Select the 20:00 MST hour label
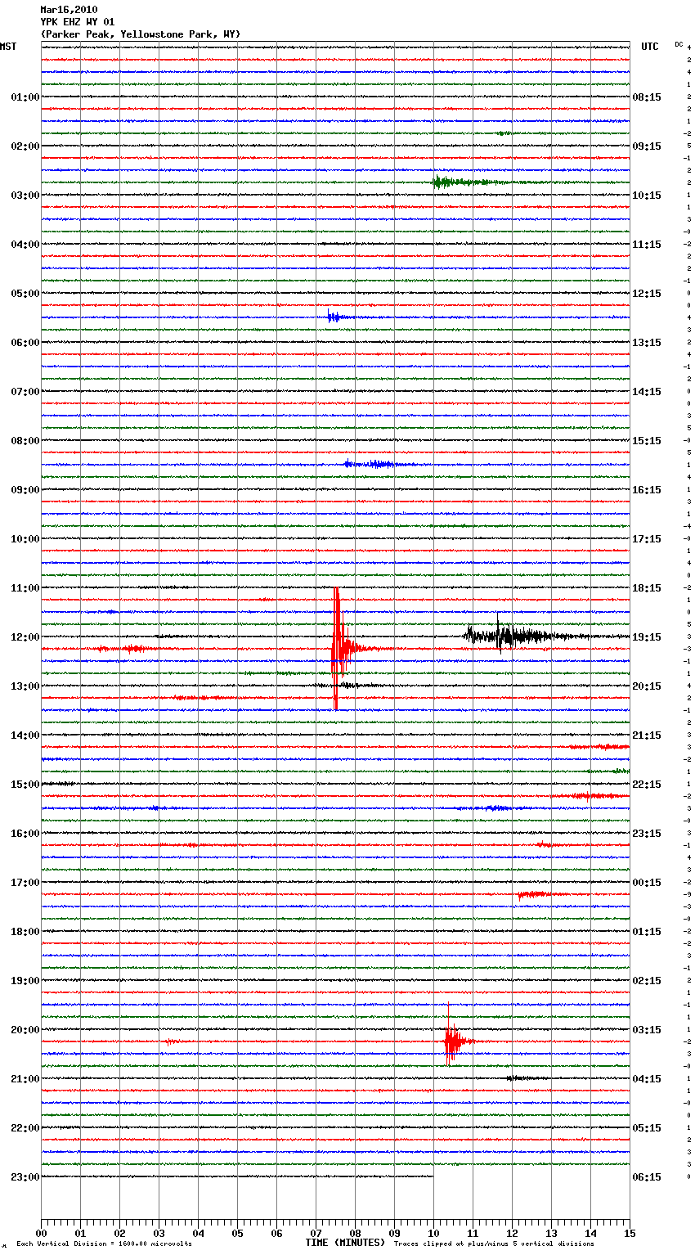Viewport: 695px width, 1255px height. coord(25,1030)
